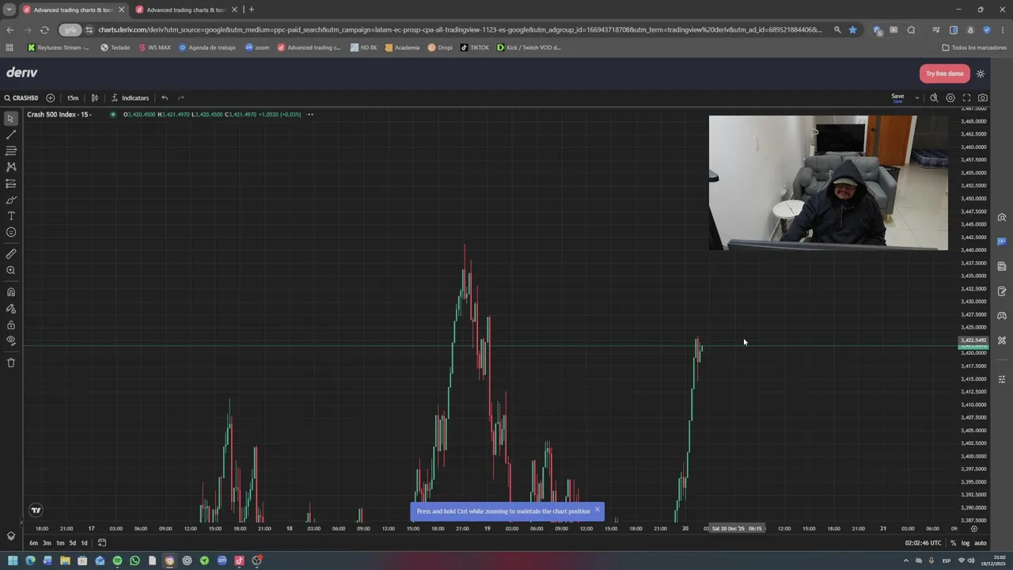Select the zoom in magnifier tool
The height and width of the screenshot is (570, 1013).
(x=11, y=271)
